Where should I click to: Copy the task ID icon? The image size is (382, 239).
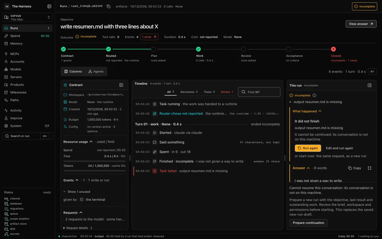(108, 6)
